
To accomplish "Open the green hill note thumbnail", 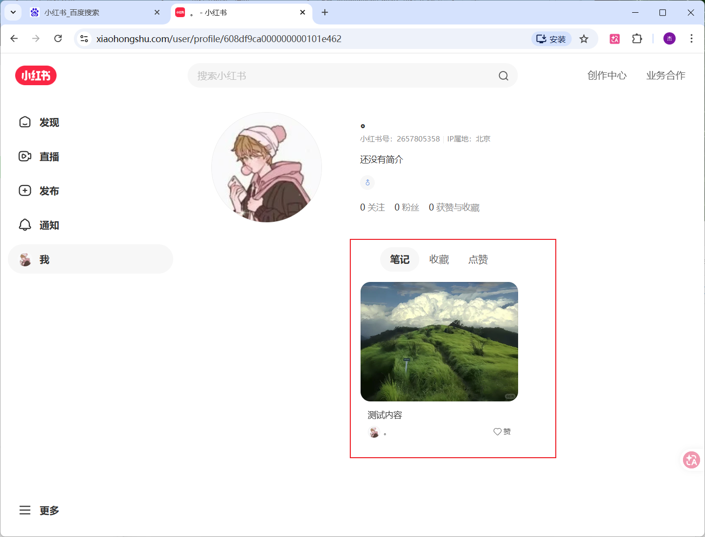I will pyautogui.click(x=439, y=342).
